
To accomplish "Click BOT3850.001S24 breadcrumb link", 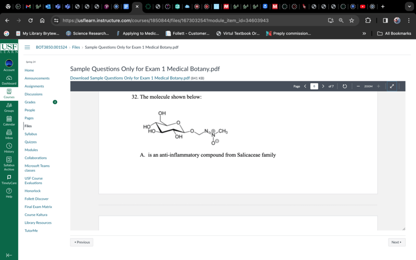I will tap(51, 47).
